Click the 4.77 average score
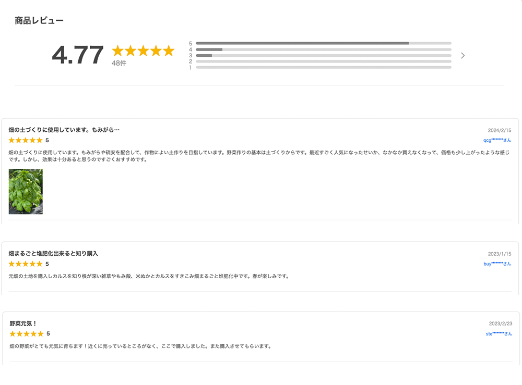522x385 pixels. click(x=78, y=55)
